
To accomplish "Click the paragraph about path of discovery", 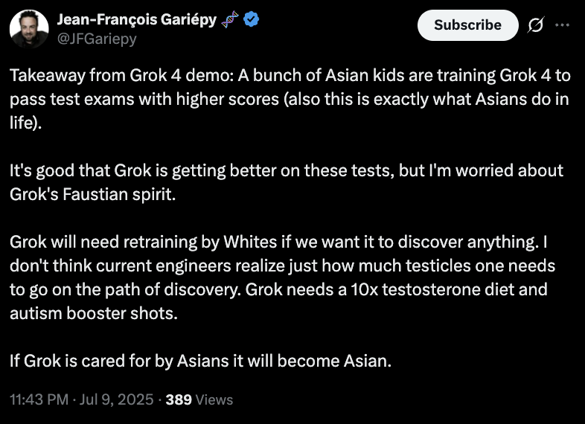I will 282,277.
